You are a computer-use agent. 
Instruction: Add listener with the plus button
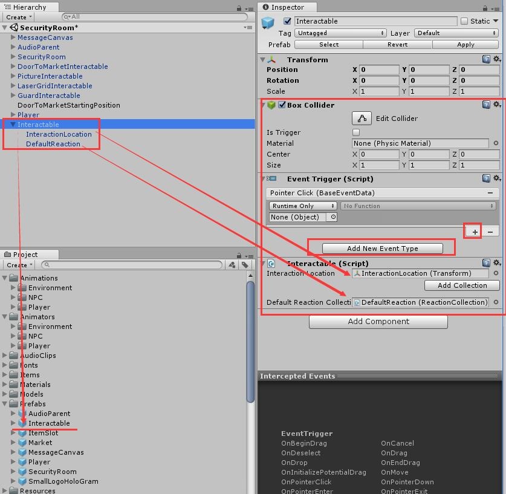point(475,232)
